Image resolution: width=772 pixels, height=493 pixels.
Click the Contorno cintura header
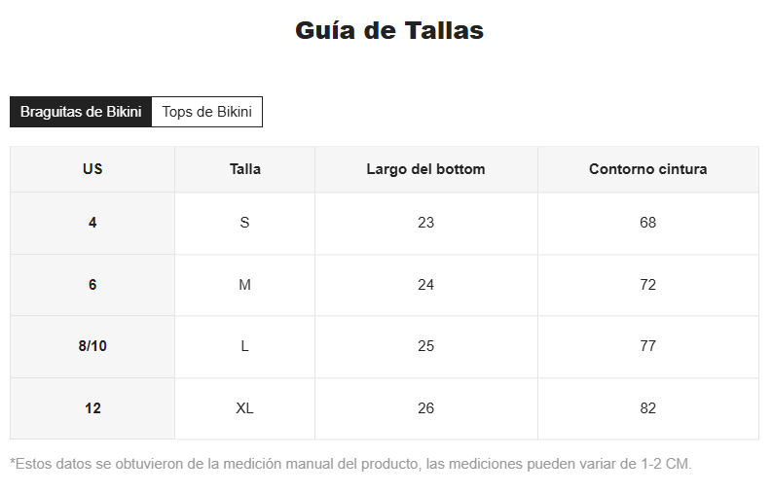[x=648, y=169]
